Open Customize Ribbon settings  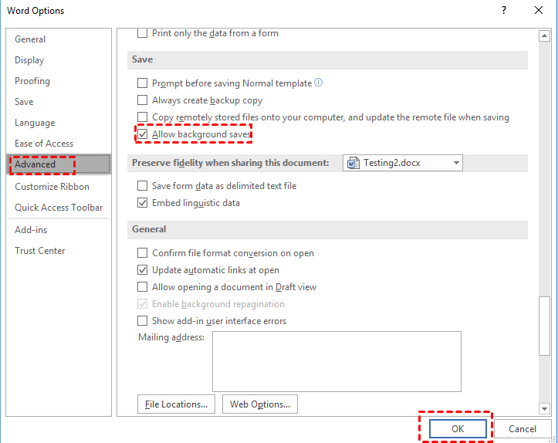pyautogui.click(x=59, y=187)
